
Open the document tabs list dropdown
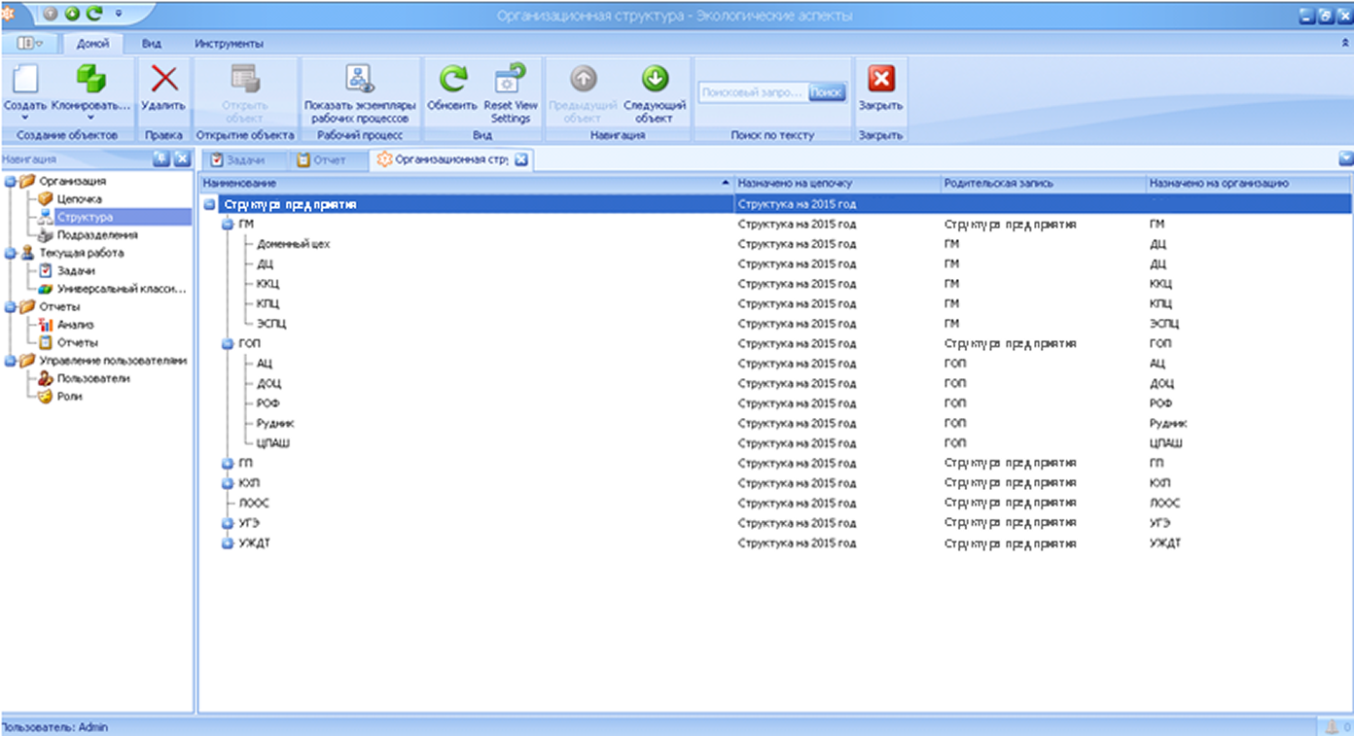point(1345,158)
